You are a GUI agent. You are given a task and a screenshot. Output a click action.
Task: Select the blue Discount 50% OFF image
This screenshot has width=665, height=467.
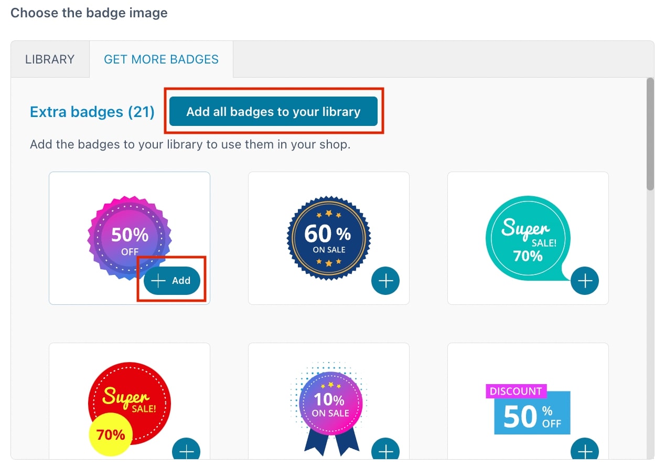[528, 409]
